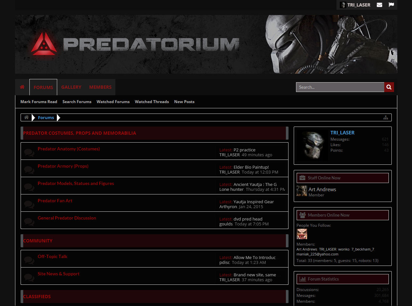Click the Forums breadcrumb link

tap(46, 117)
